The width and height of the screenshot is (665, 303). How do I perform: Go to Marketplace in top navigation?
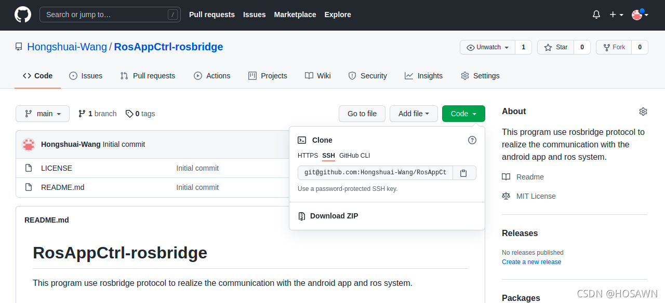(295, 15)
